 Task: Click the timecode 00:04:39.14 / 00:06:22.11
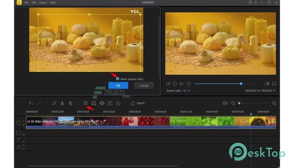[x=260, y=91]
